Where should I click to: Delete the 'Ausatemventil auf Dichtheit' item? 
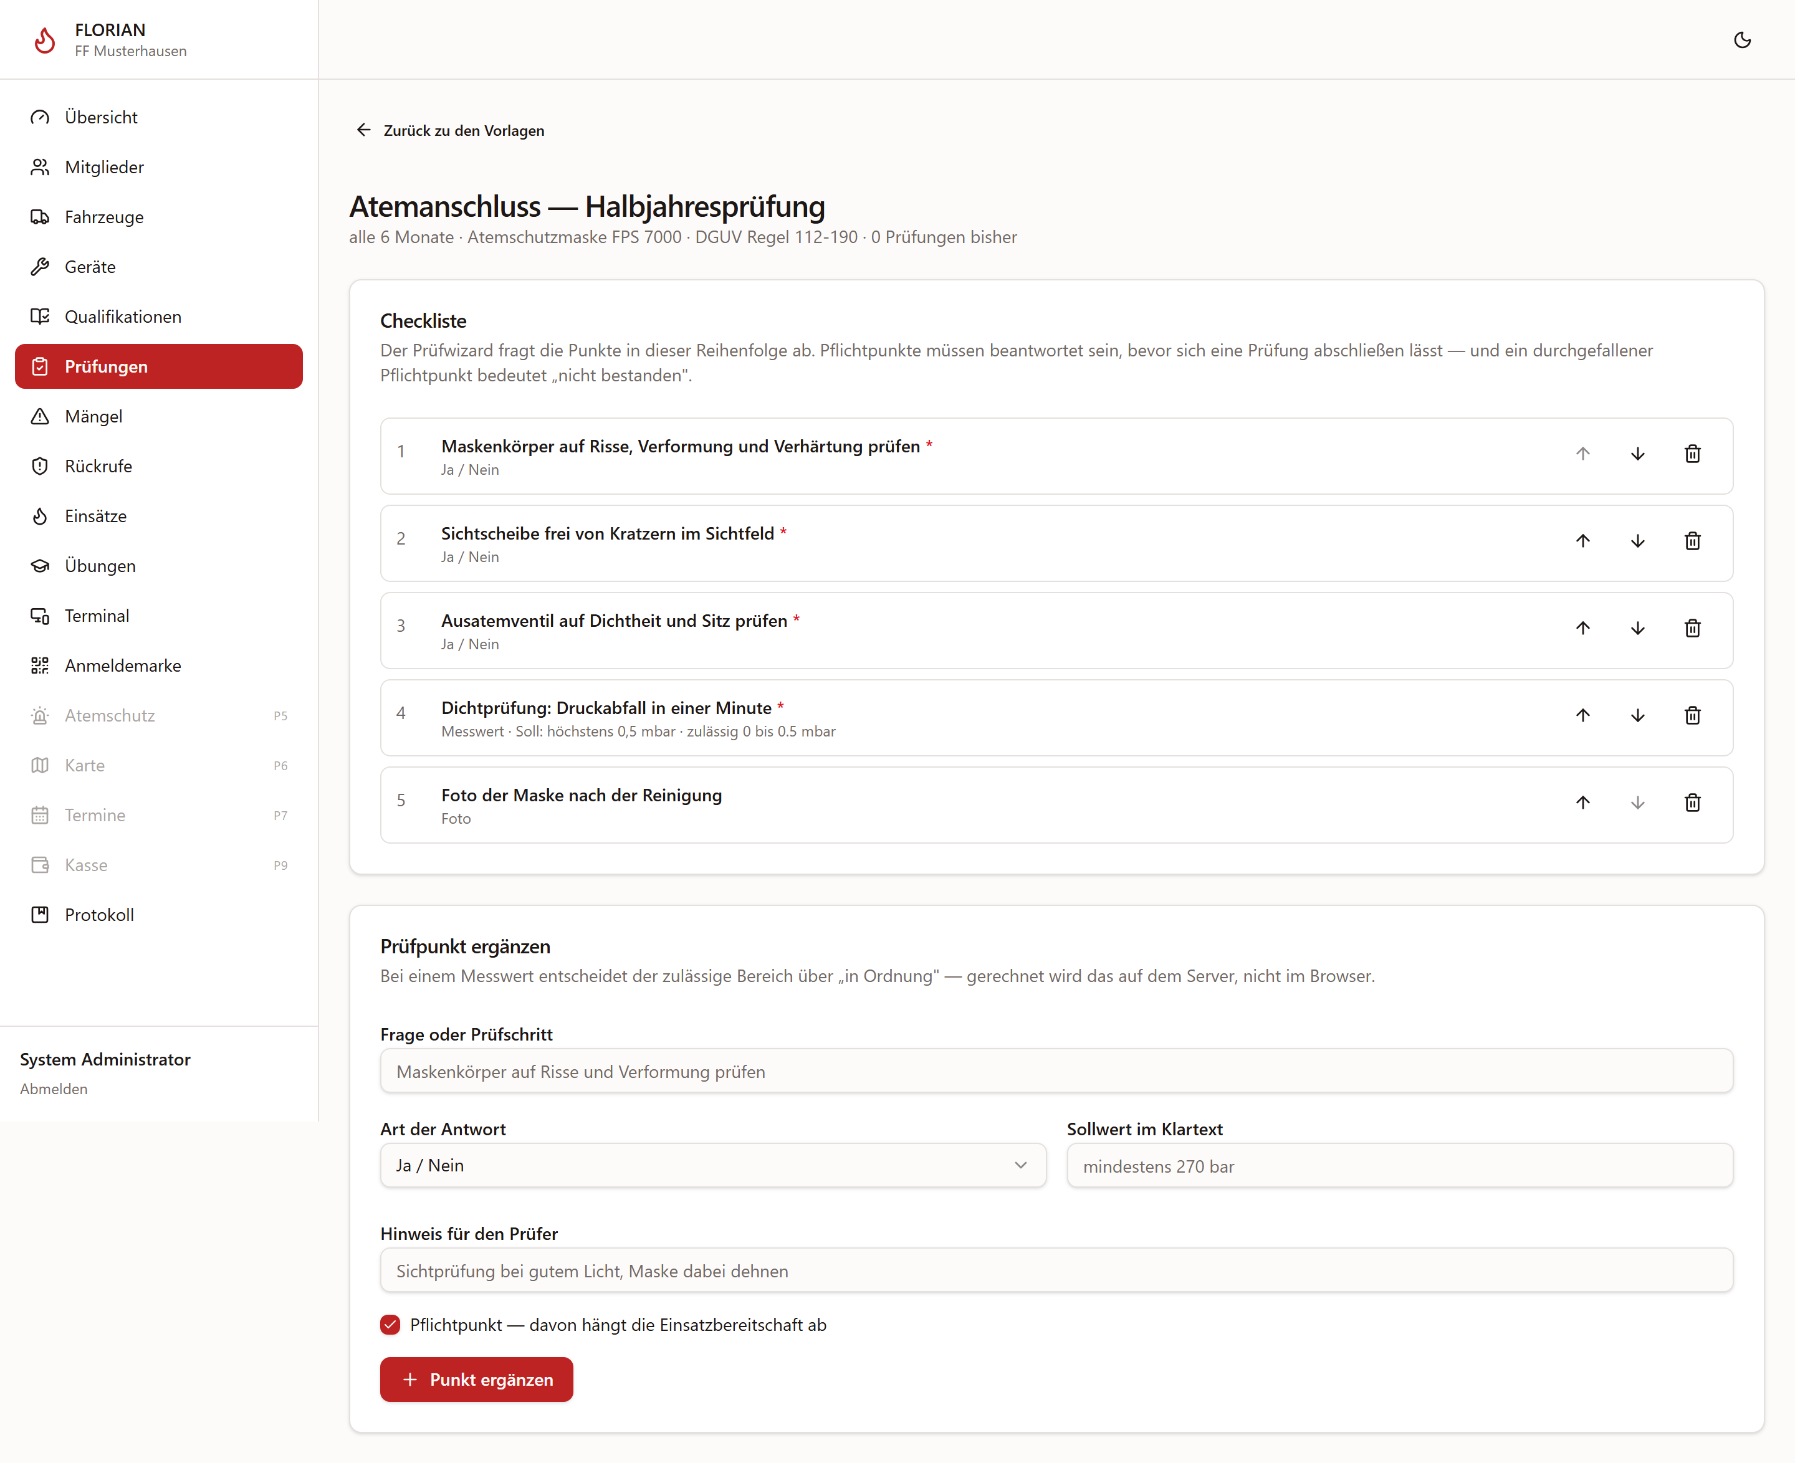(1692, 629)
